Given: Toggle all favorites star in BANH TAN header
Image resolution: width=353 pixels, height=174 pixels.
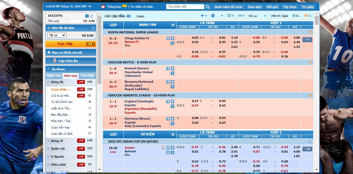Looking at the screenshot, I should click(x=173, y=25).
